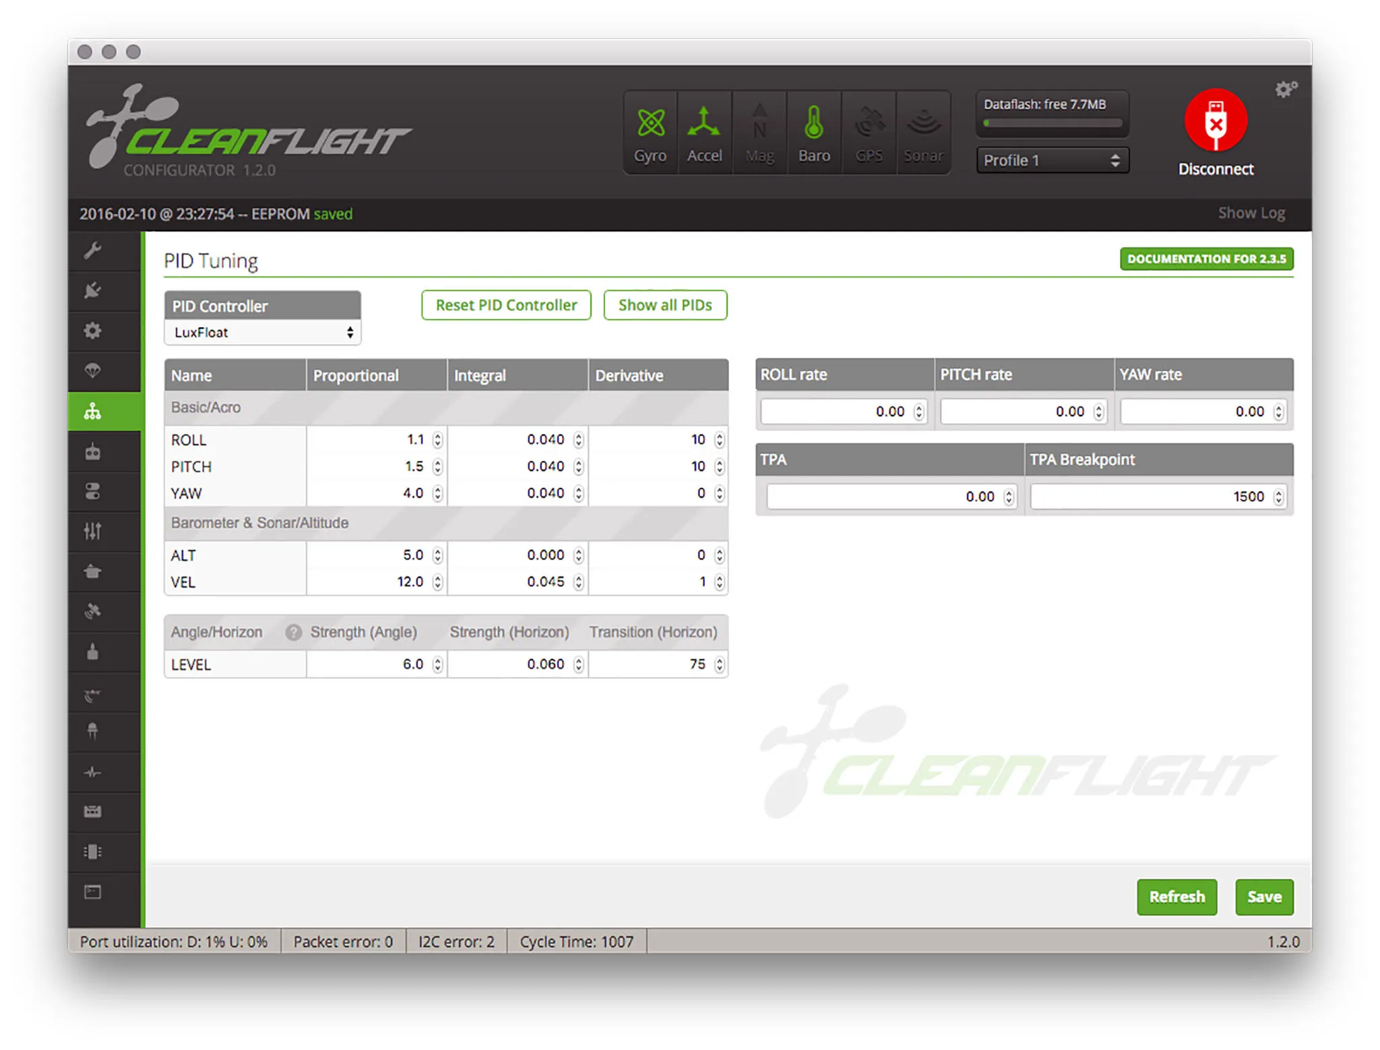
Task: Open the Setup tab wrench icon
Action: 92,251
